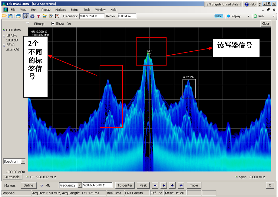278x197 pixels.
Task: Open the Spectrum view dropdown
Action: [23, 161]
